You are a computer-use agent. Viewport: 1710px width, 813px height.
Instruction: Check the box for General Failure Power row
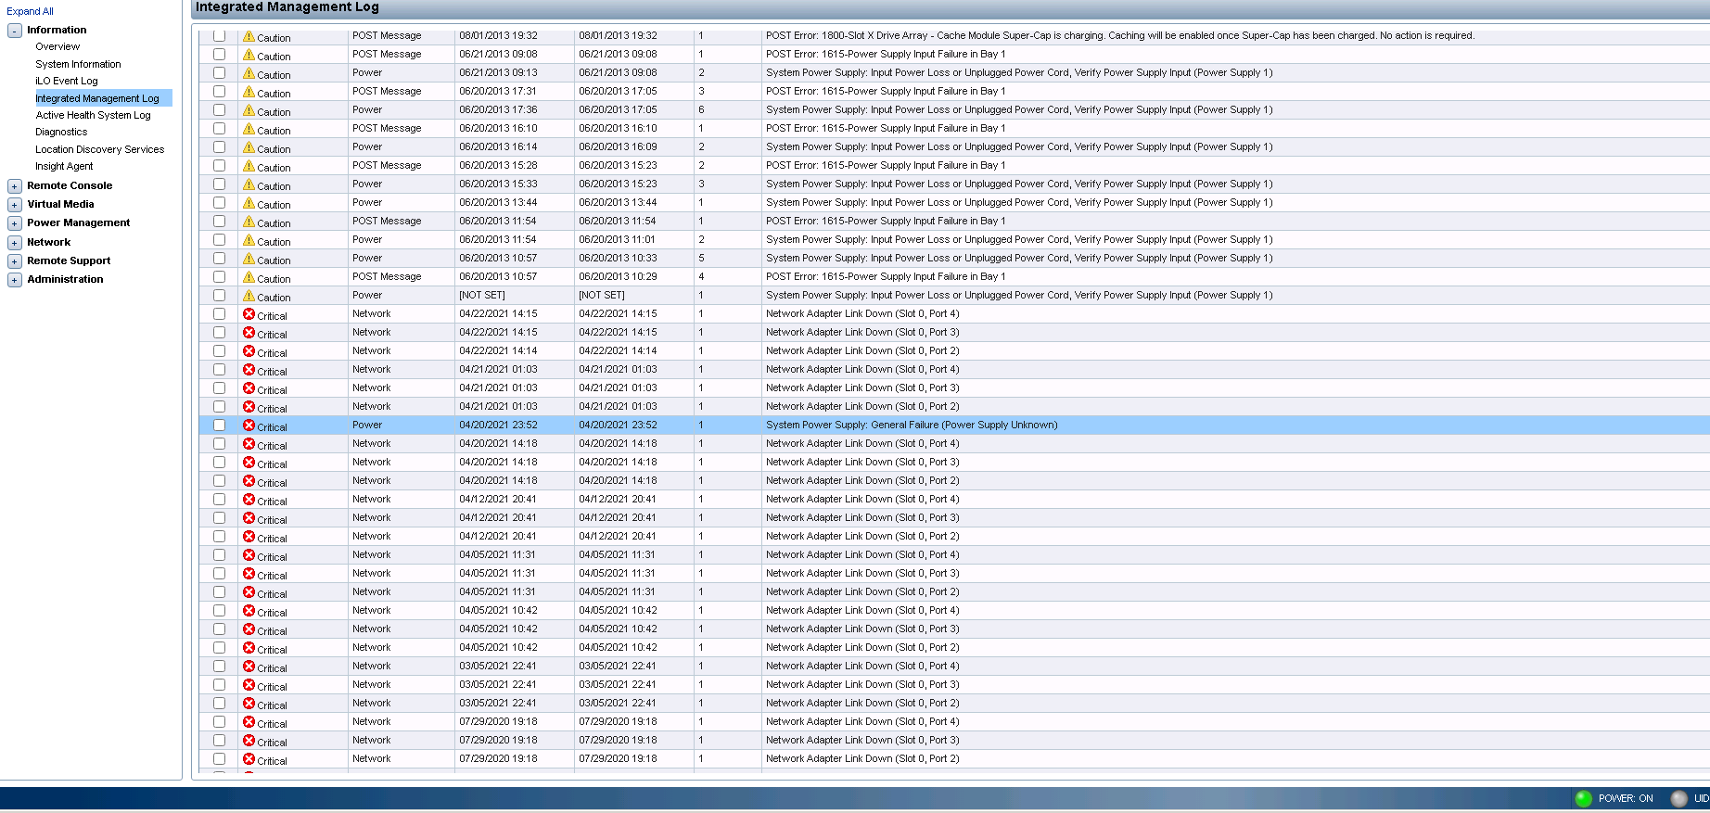[x=219, y=425]
